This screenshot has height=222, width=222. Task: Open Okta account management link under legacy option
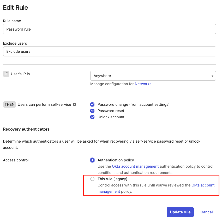click(203, 185)
